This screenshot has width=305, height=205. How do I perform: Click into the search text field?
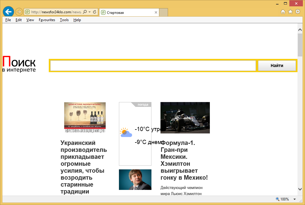pyautogui.click(x=153, y=66)
